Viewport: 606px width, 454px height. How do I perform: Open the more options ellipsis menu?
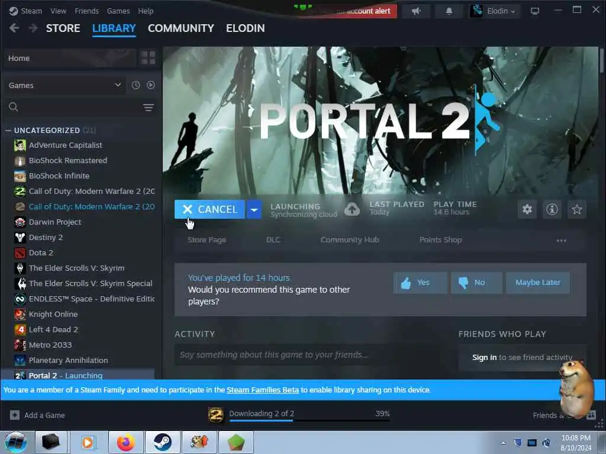(x=561, y=240)
